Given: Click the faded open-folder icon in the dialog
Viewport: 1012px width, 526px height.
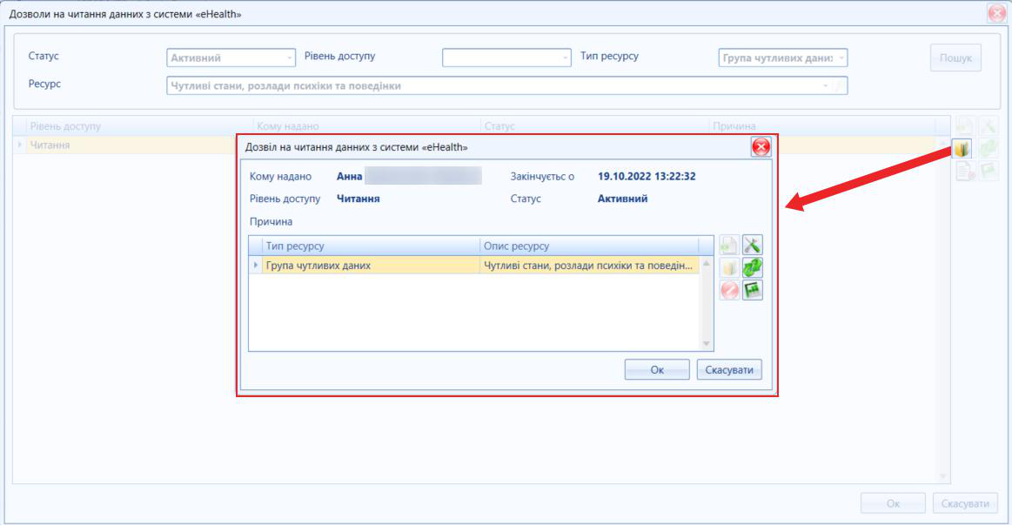Looking at the screenshot, I should [729, 267].
